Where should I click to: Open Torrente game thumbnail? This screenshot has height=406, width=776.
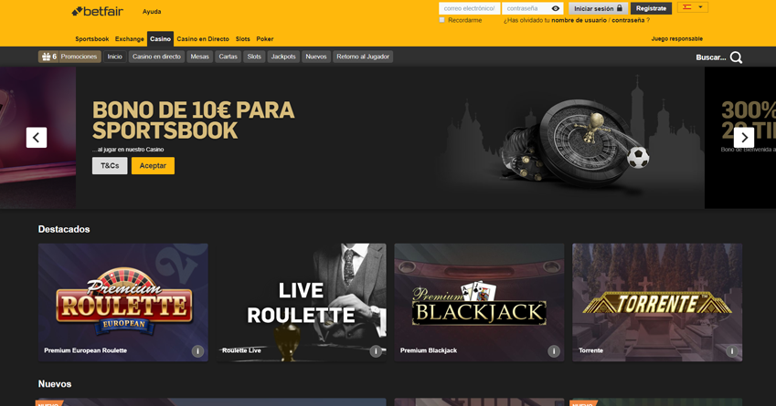tap(657, 302)
